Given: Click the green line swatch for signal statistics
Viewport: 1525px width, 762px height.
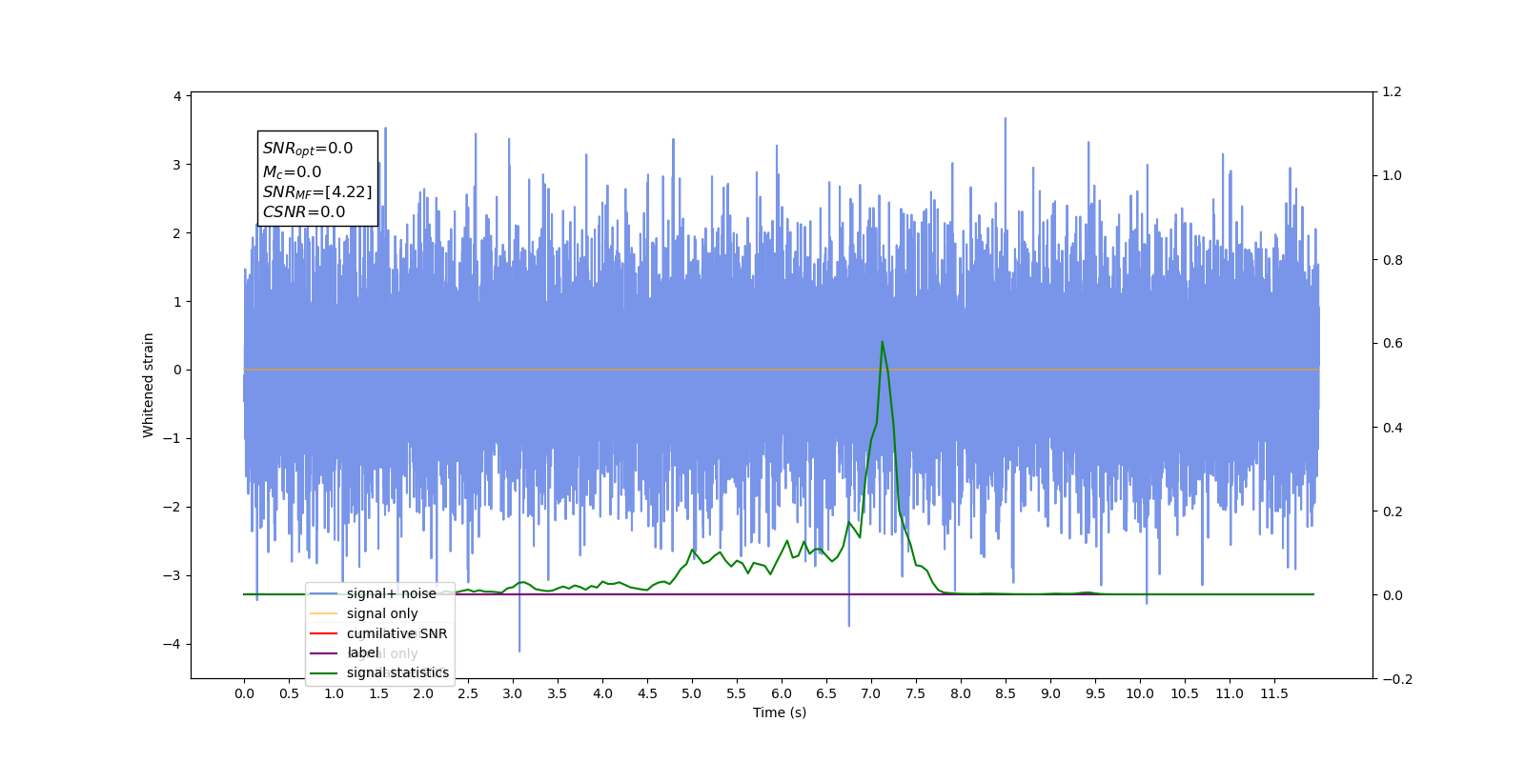Looking at the screenshot, I should coord(324,672).
